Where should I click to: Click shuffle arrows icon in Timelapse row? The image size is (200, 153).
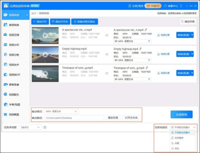tap(107, 73)
